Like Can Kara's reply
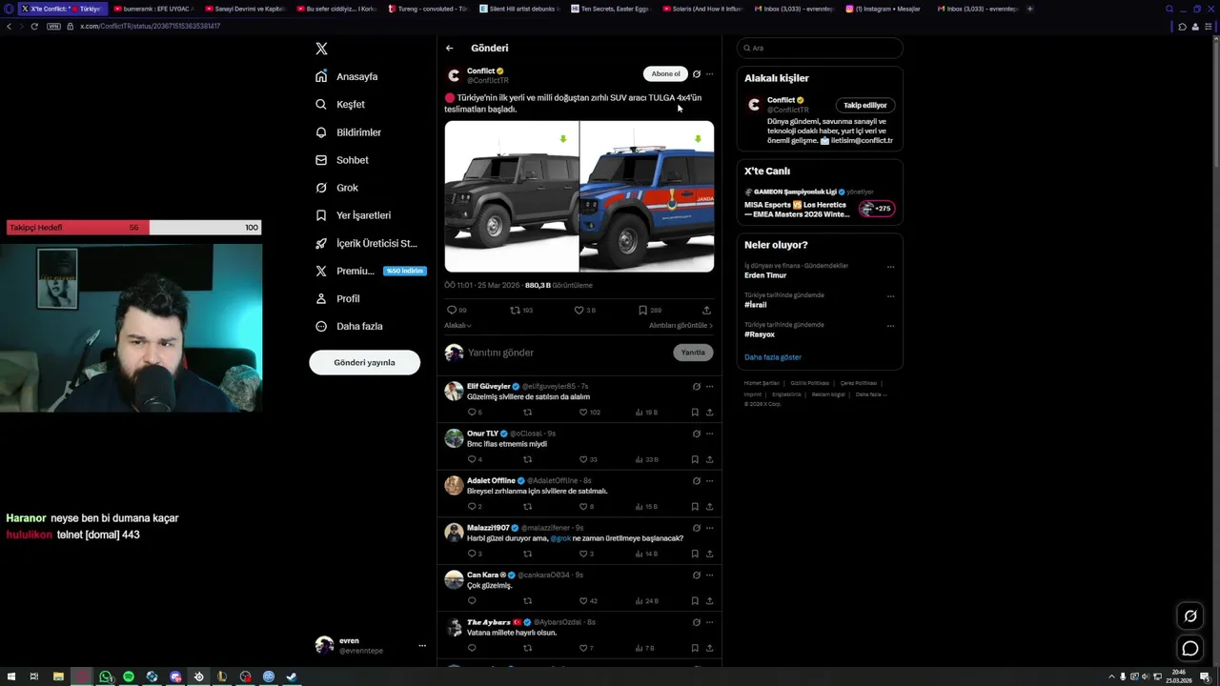This screenshot has height=686, width=1220. point(583,601)
